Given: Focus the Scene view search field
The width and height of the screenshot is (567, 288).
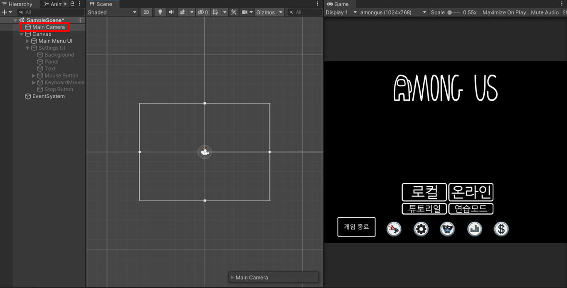Looking at the screenshot, I should click(305, 12).
